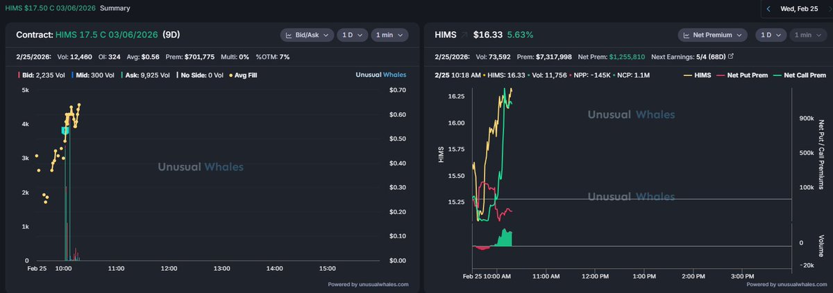The image size is (833, 293).
Task: Toggle the Net Call Prem legend line
Action: pos(800,75)
